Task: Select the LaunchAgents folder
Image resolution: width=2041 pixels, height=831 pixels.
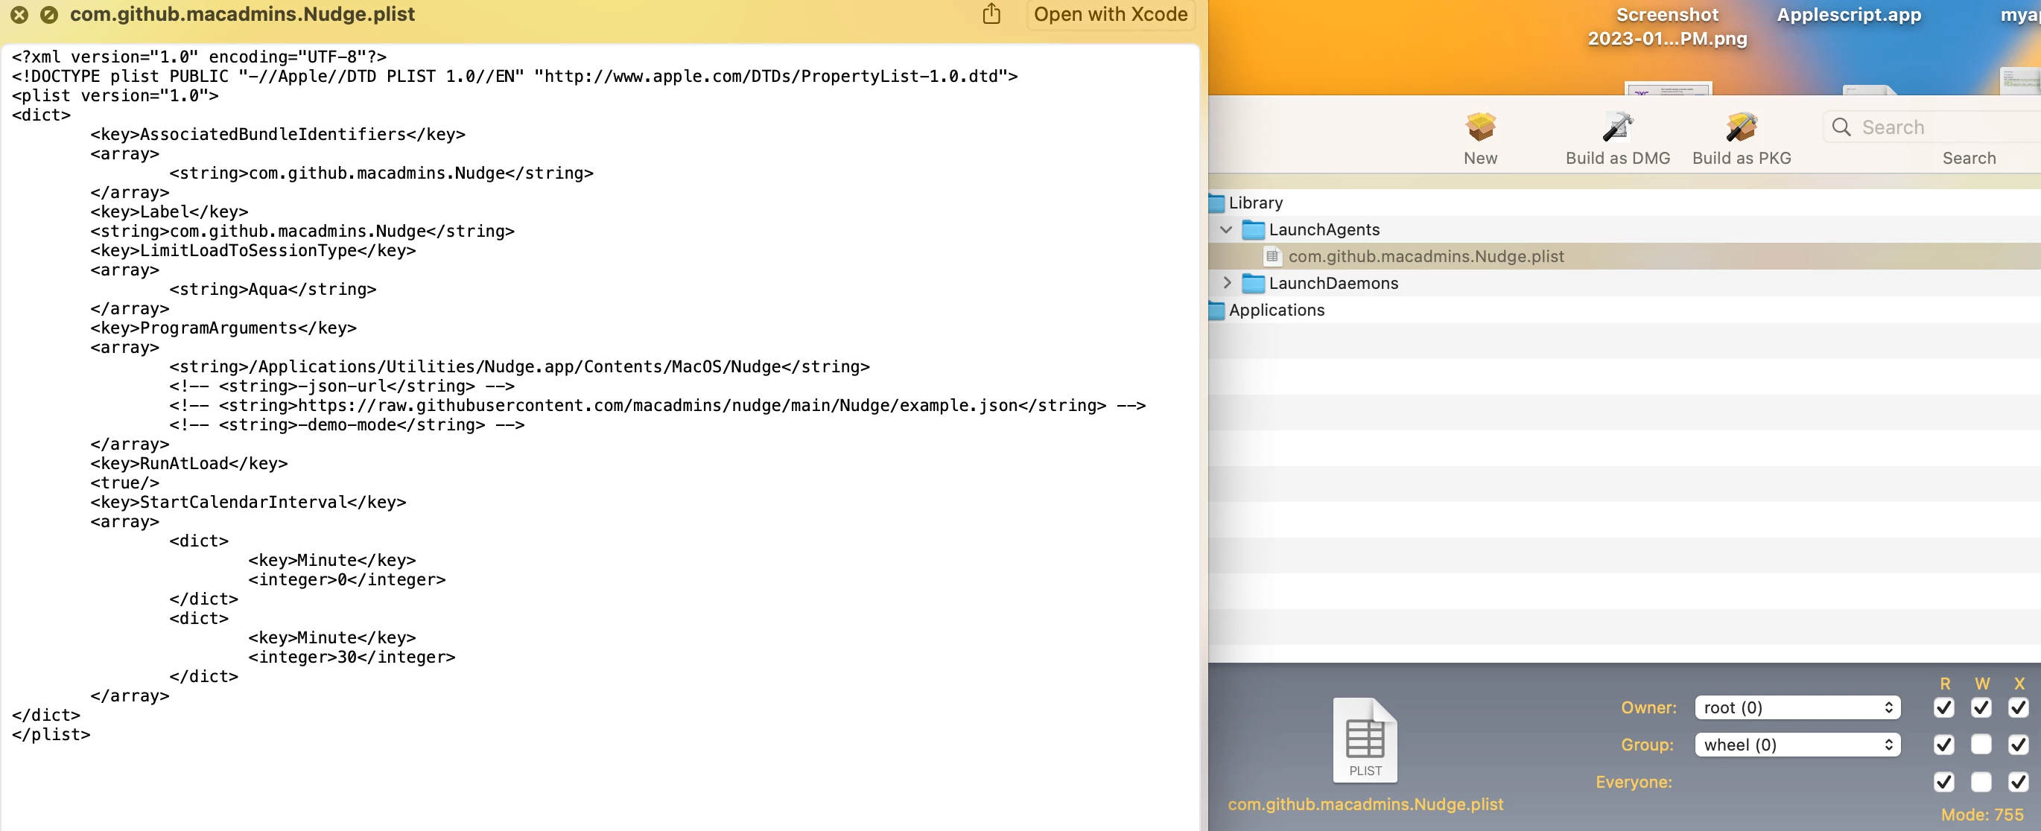Action: tap(1625, 230)
